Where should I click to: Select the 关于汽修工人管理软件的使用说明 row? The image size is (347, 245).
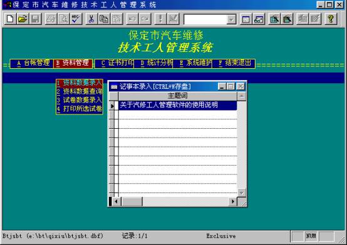178,106
